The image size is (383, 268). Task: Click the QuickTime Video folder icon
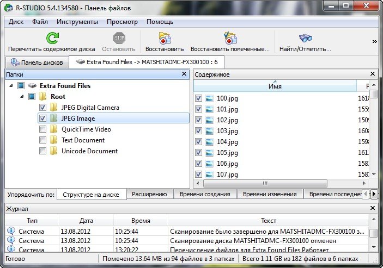pyautogui.click(x=53, y=129)
